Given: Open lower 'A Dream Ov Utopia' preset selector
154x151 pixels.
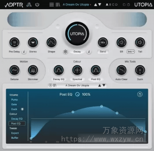Looking at the screenshot, I should pyautogui.click(x=77, y=85).
